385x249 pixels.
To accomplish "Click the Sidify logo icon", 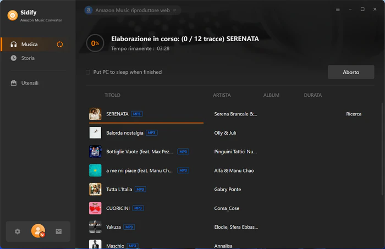I will [x=13, y=15].
